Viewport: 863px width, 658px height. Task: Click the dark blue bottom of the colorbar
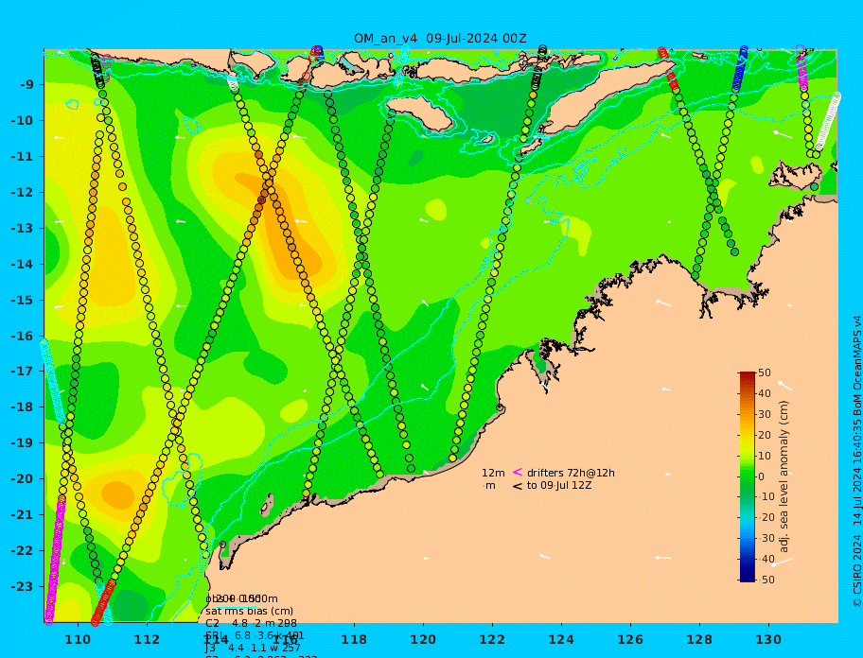pyautogui.click(x=747, y=578)
